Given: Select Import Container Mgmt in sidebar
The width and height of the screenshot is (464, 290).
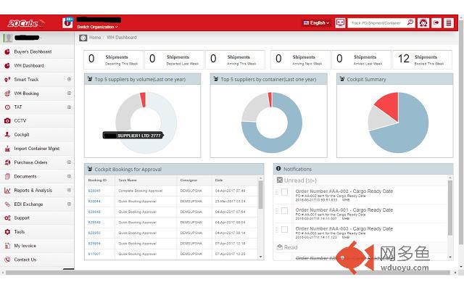Looking at the screenshot, I should point(36,149).
